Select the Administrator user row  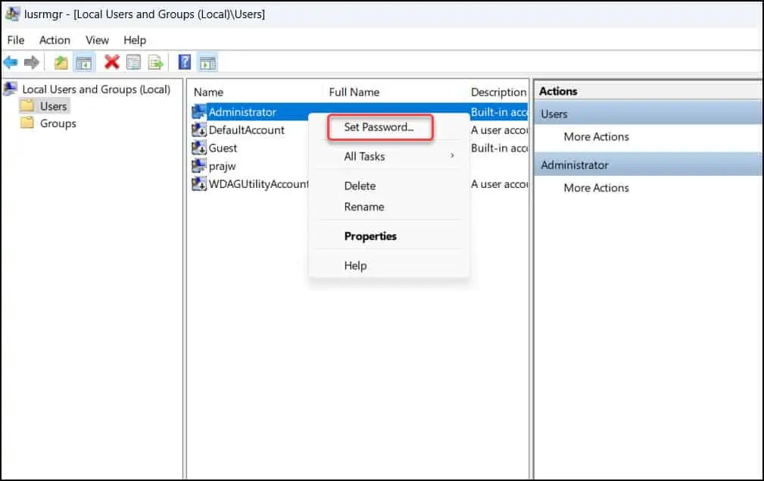click(242, 112)
